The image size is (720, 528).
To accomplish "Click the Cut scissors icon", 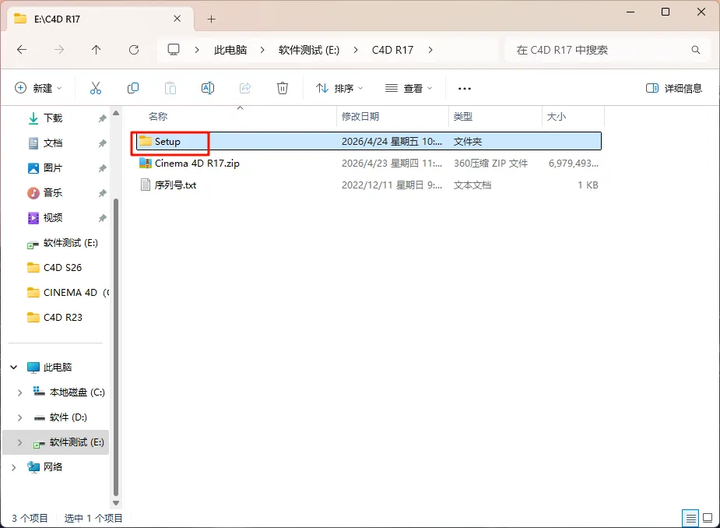I will click(96, 88).
